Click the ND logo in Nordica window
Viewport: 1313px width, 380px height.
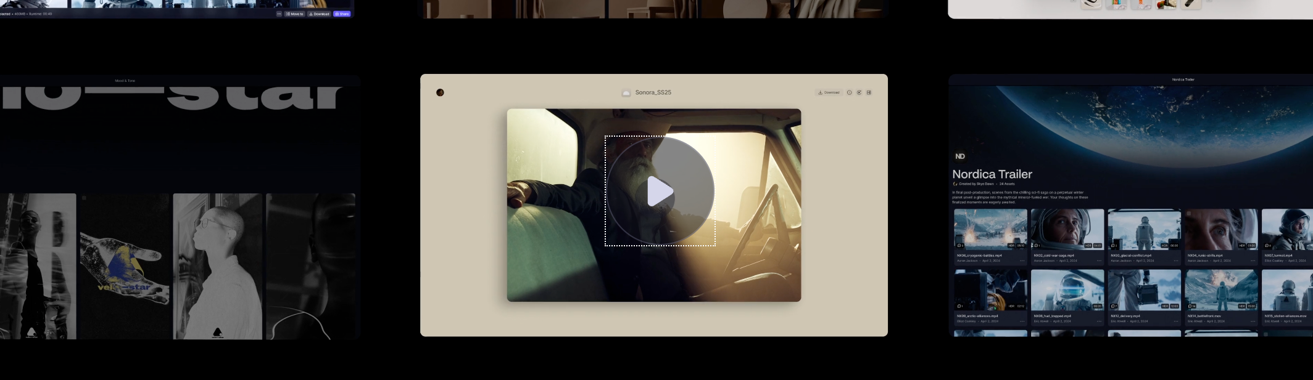coord(960,156)
